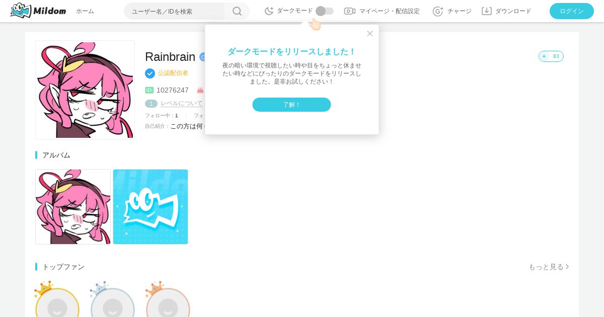The width and height of the screenshot is (604, 317).
Task: Open the silver-crown top fan avatar
Action: tap(112, 302)
